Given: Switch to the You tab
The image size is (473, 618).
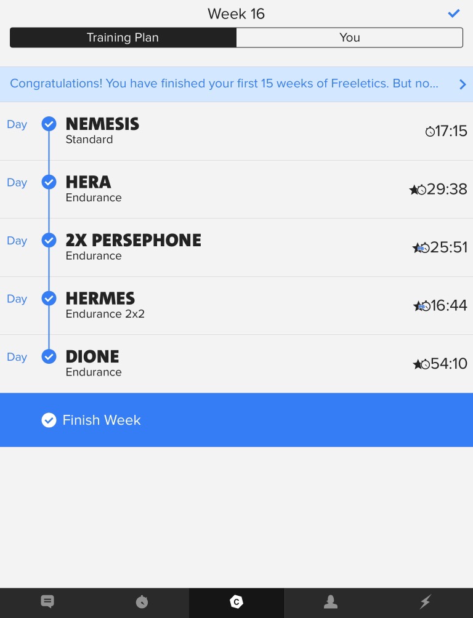Looking at the screenshot, I should (349, 38).
